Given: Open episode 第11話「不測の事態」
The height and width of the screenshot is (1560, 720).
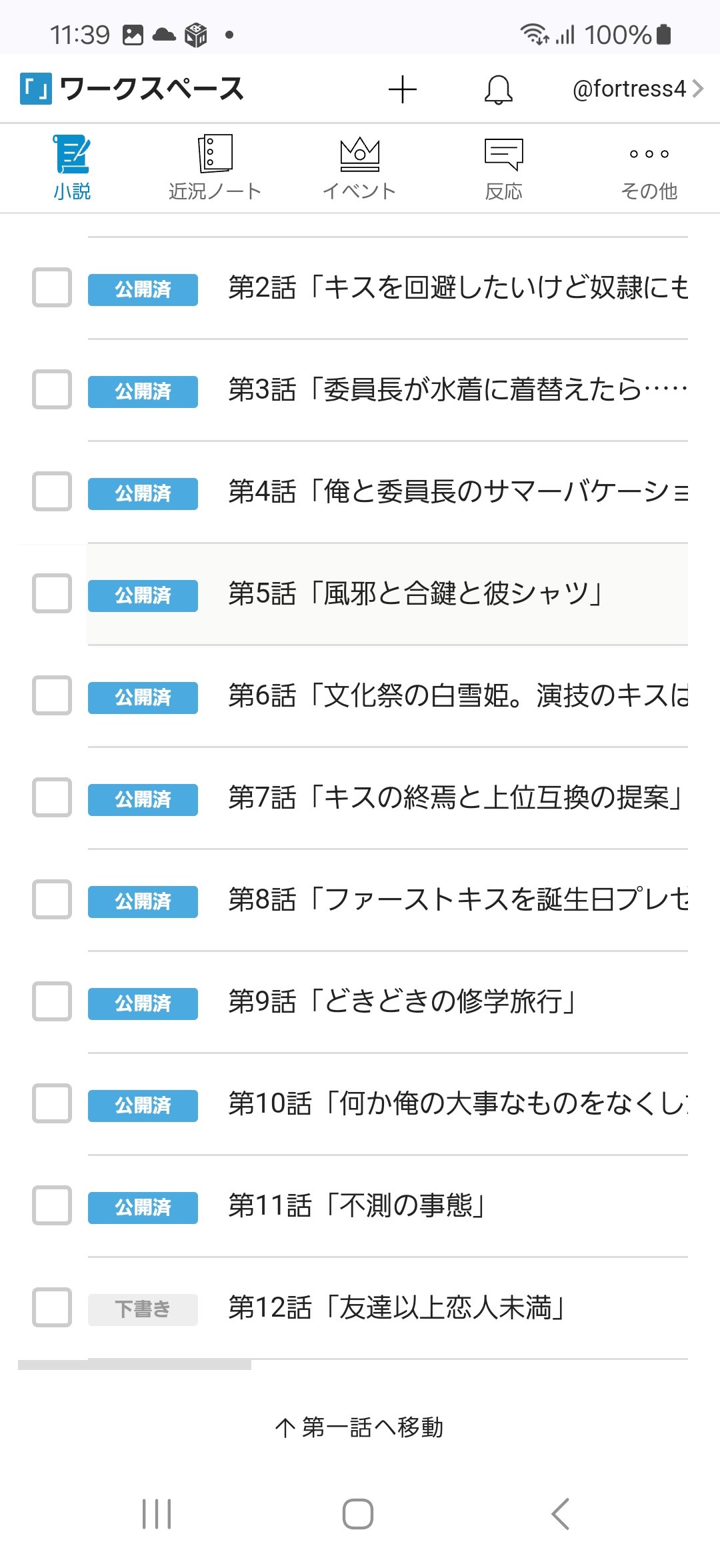Looking at the screenshot, I should (356, 1205).
